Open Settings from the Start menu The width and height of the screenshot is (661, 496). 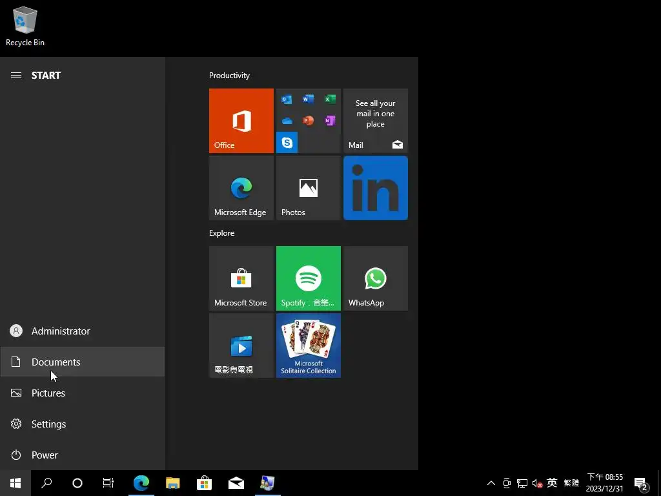(83, 424)
